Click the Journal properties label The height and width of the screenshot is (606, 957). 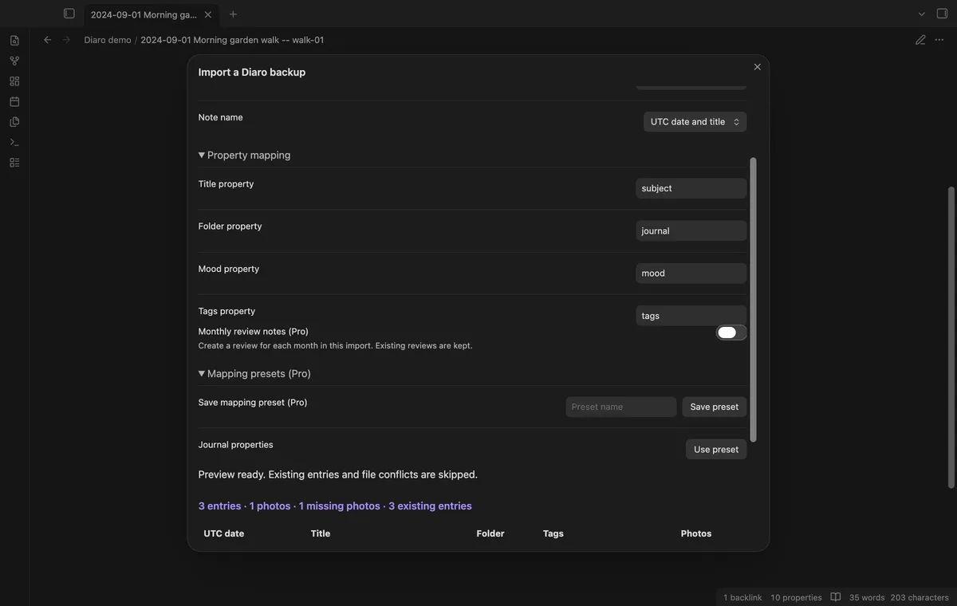(x=236, y=445)
